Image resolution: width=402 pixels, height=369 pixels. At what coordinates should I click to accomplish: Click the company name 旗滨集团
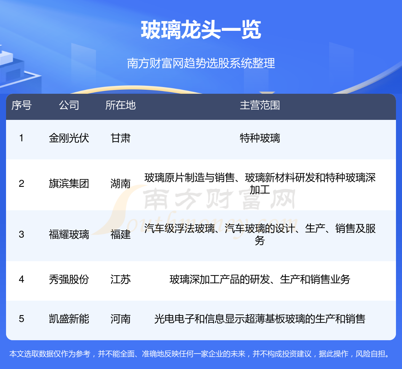click(69, 183)
